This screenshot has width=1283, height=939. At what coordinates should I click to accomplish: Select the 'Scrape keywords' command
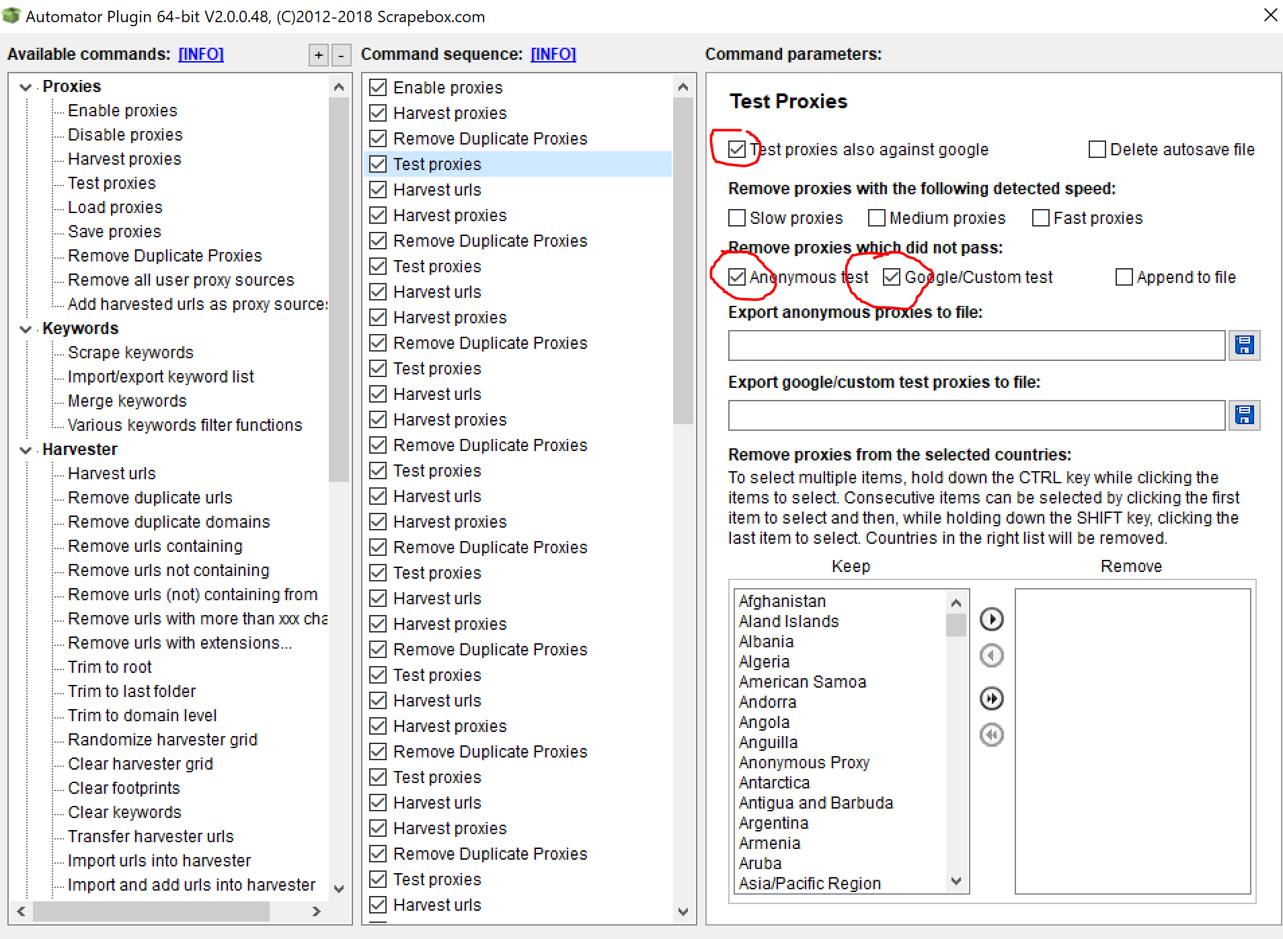[x=130, y=352]
